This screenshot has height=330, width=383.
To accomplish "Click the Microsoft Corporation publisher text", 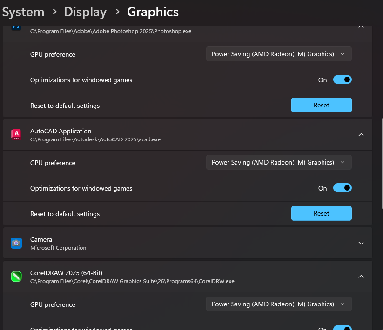I will 58,248.
